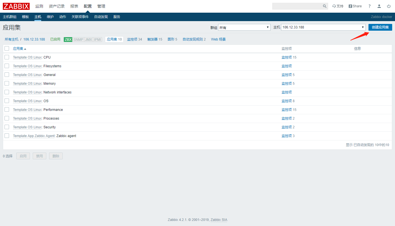The height and width of the screenshot is (226, 395).
Task: Check the General application checkbox
Action: coord(7,75)
